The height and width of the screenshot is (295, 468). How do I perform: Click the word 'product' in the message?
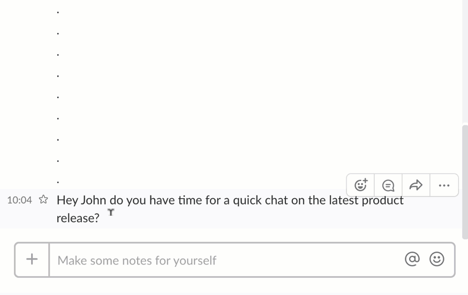tap(383, 200)
